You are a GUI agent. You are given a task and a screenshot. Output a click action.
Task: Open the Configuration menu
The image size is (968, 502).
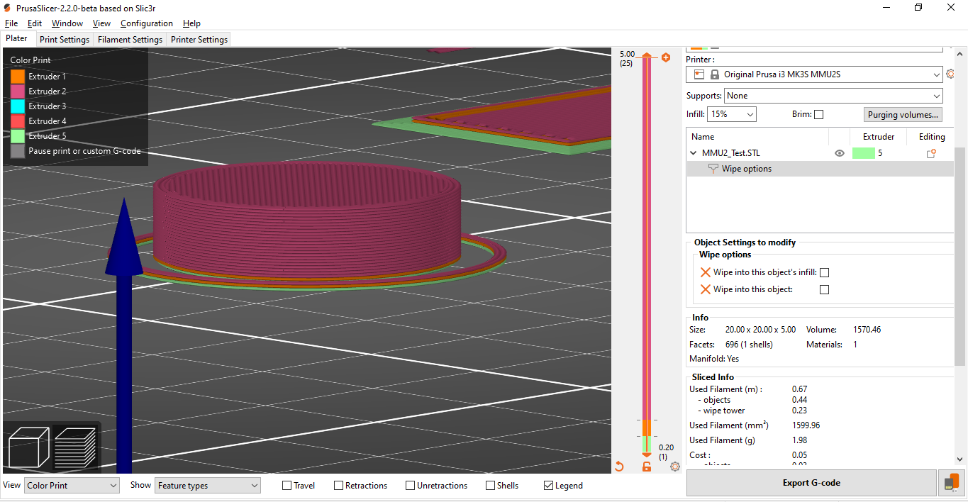point(148,23)
